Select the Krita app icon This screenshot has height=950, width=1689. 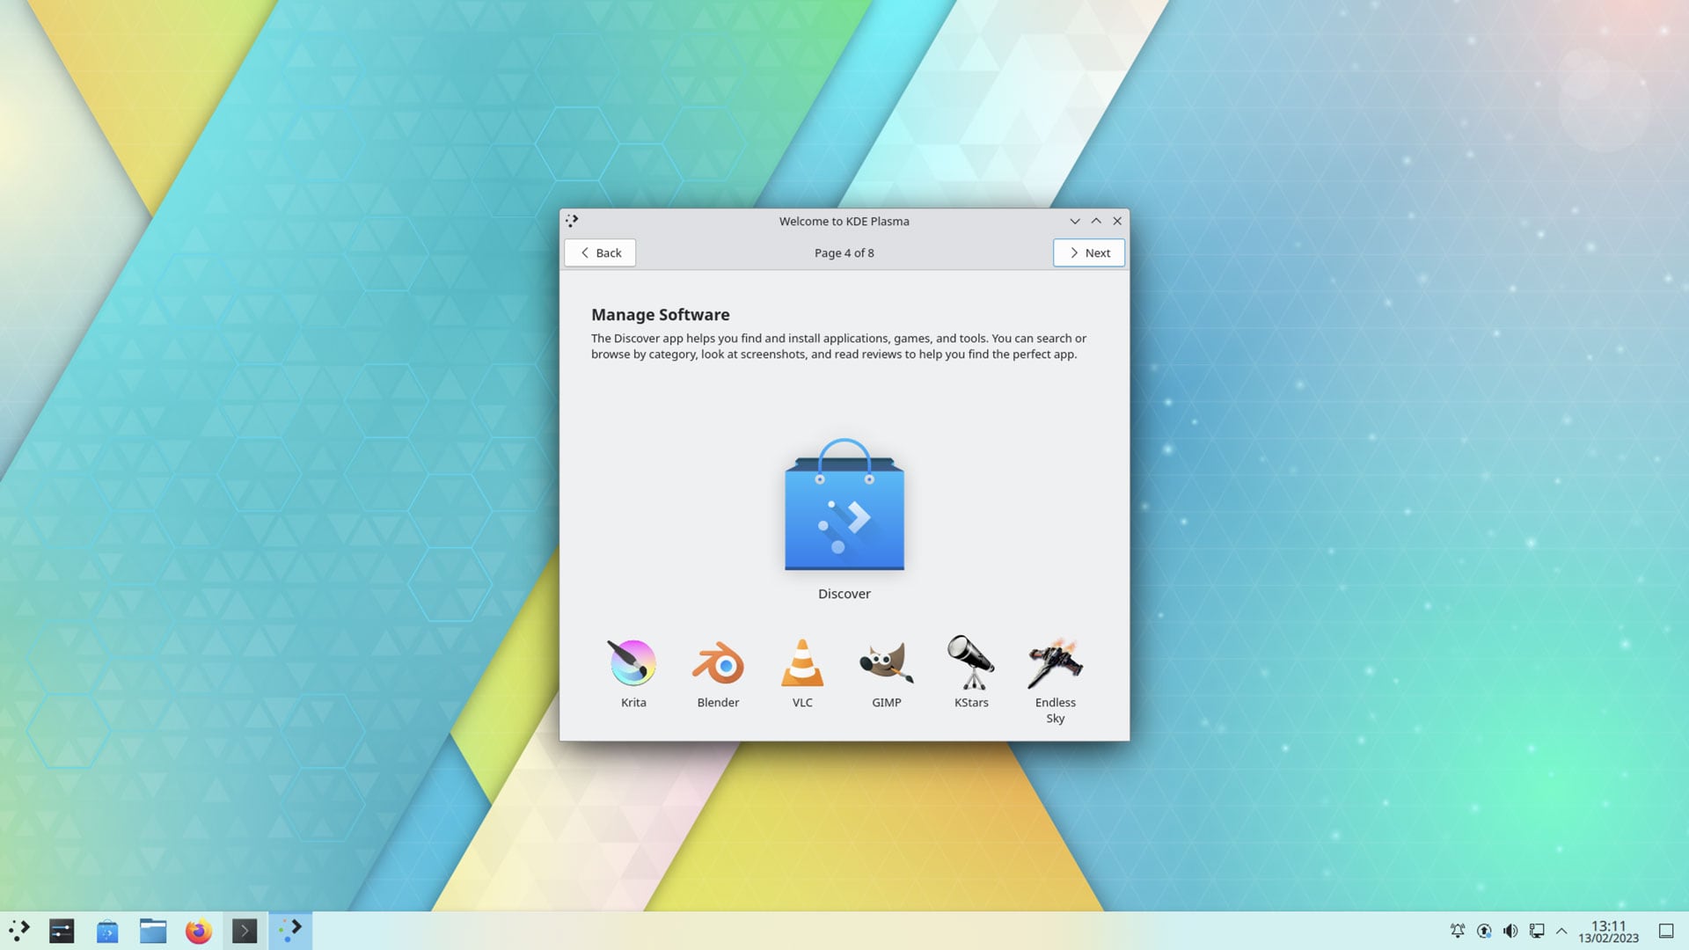[x=632, y=662]
